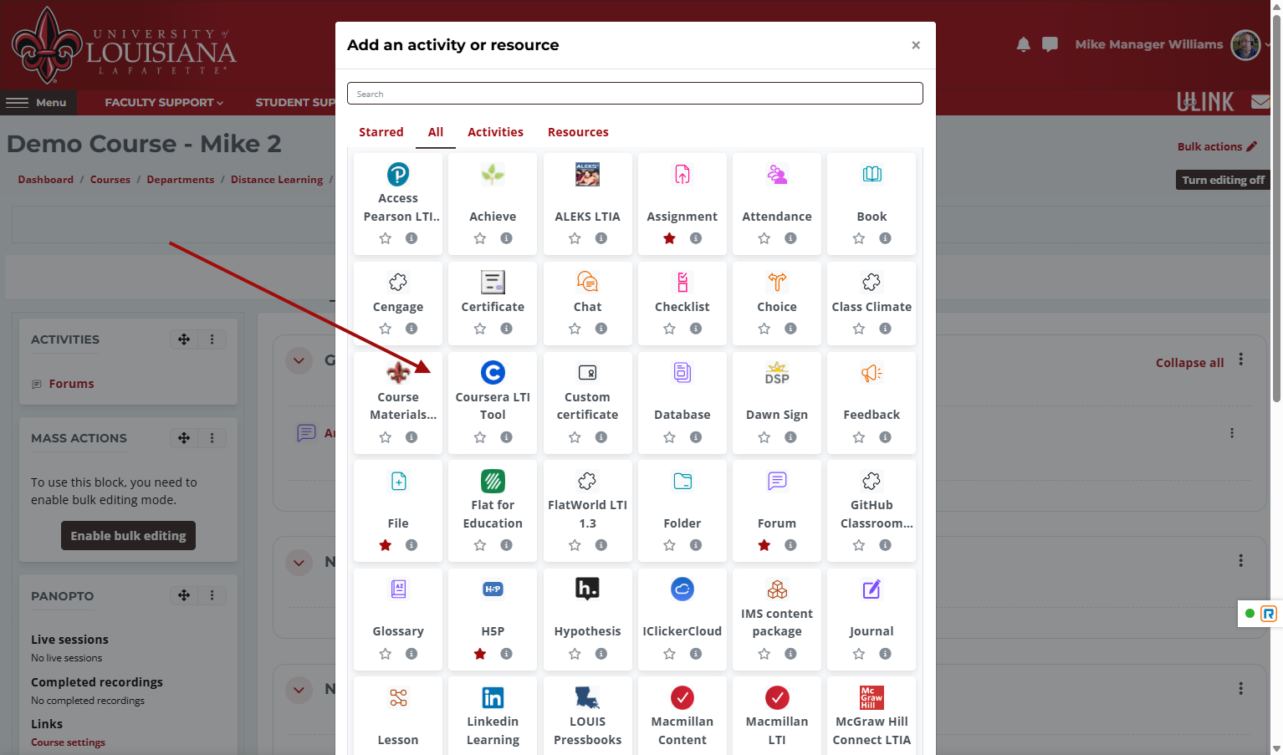Add a Flat for Education activity
This screenshot has height=755, width=1283.
(x=493, y=511)
